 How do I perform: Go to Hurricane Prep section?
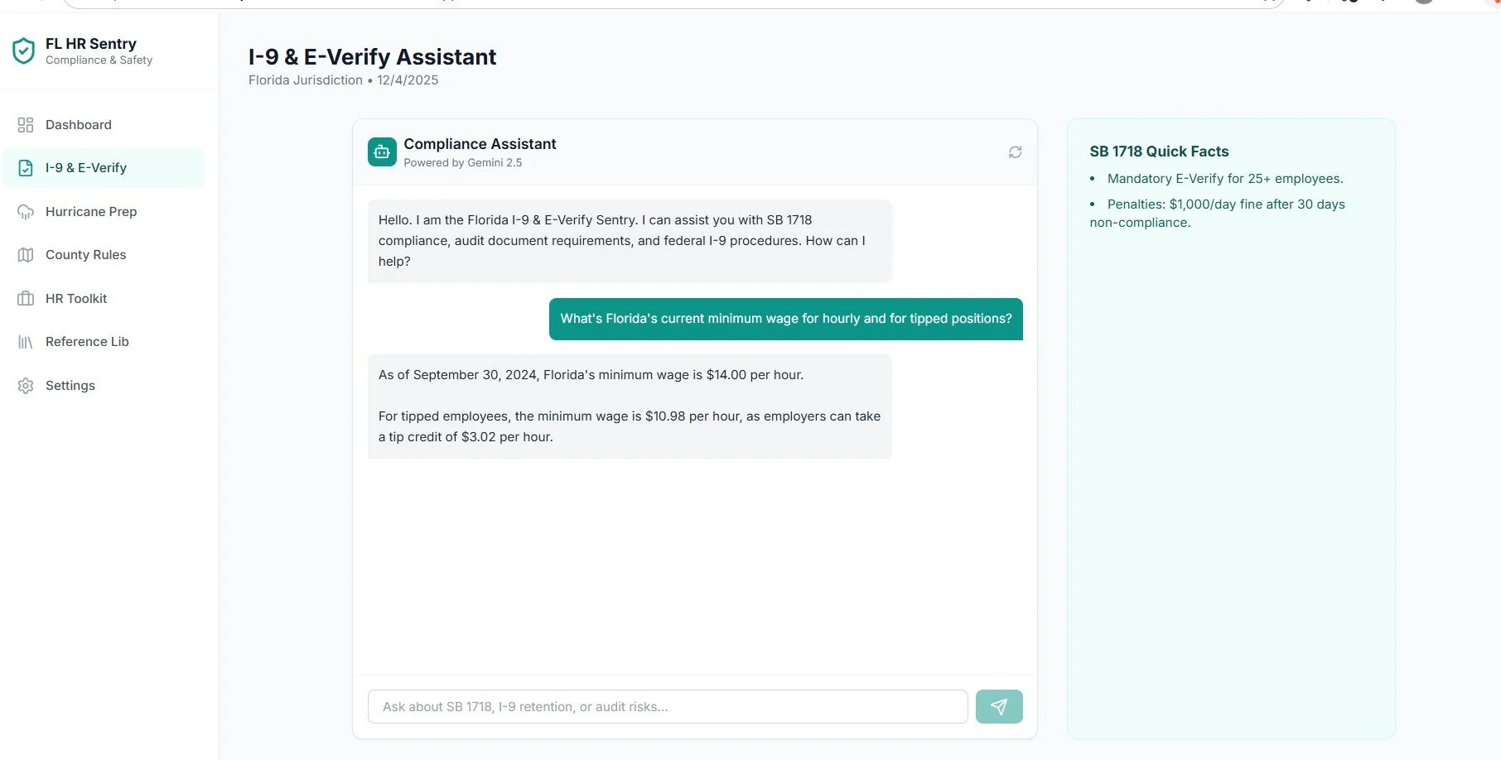coord(104,212)
